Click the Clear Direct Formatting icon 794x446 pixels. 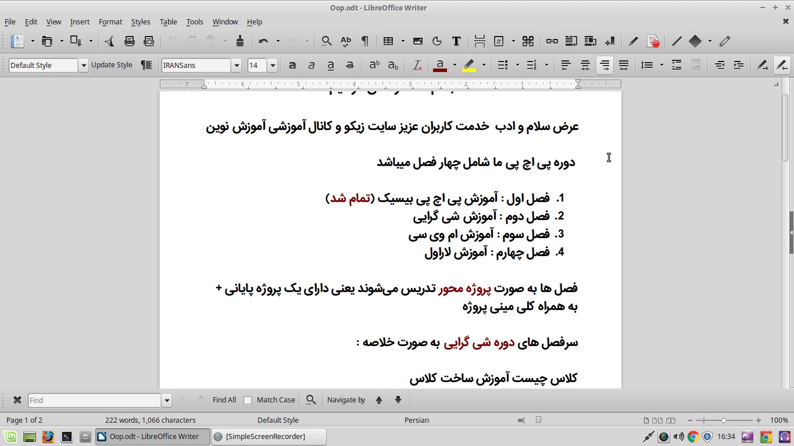(x=417, y=66)
